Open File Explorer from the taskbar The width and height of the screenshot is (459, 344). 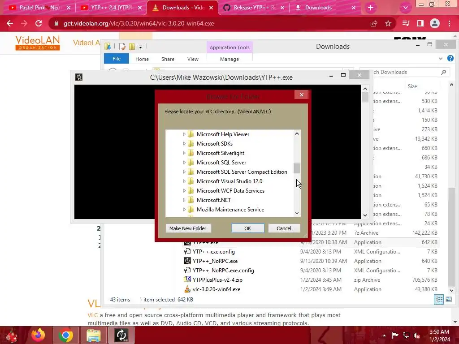(x=93, y=335)
